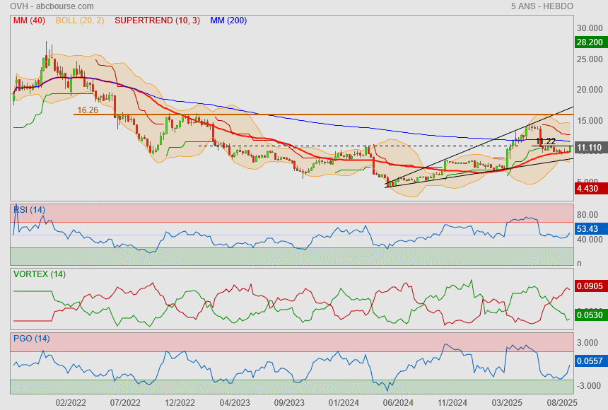Select the RSI (14) panel label

point(30,209)
